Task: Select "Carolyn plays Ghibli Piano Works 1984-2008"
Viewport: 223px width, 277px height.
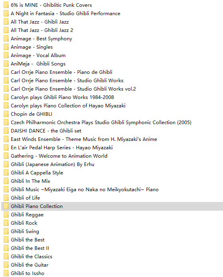Action: click(x=62, y=97)
